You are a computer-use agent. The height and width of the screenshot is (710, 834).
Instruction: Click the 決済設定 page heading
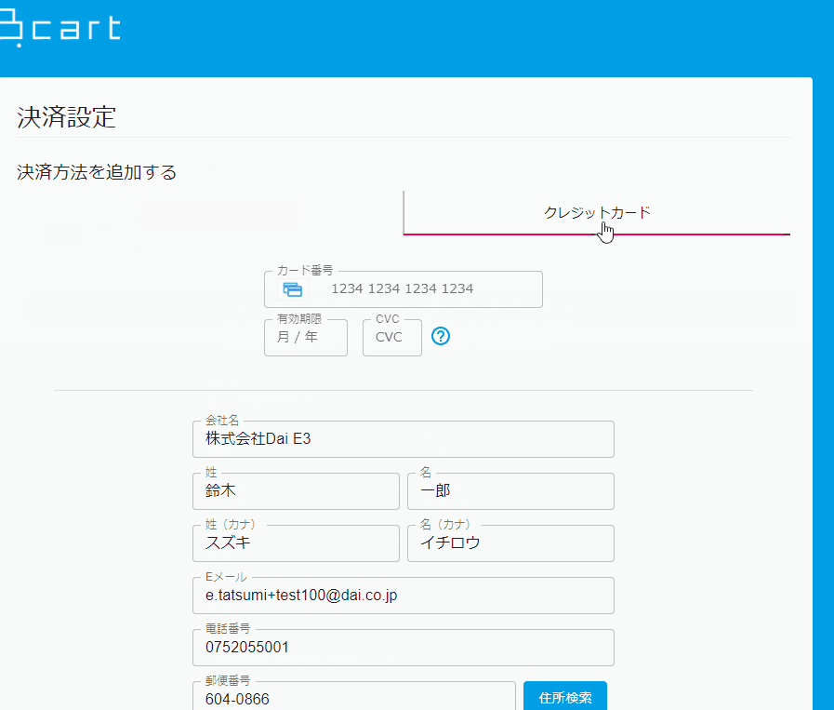click(66, 117)
